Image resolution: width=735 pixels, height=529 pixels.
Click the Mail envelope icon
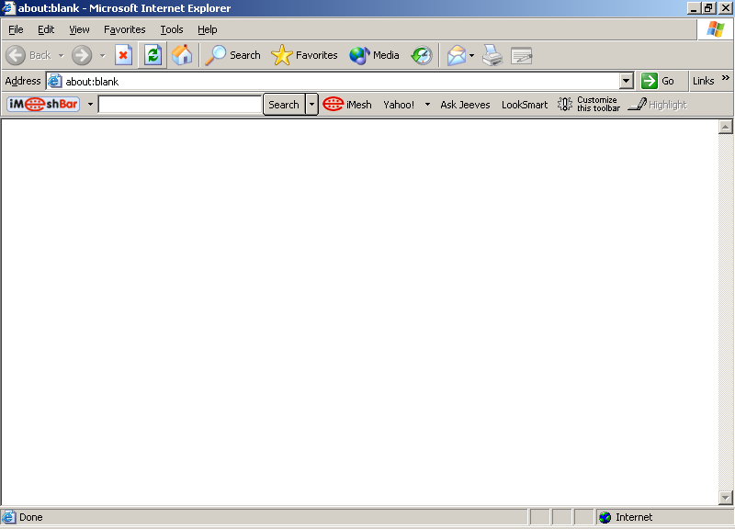tap(456, 55)
